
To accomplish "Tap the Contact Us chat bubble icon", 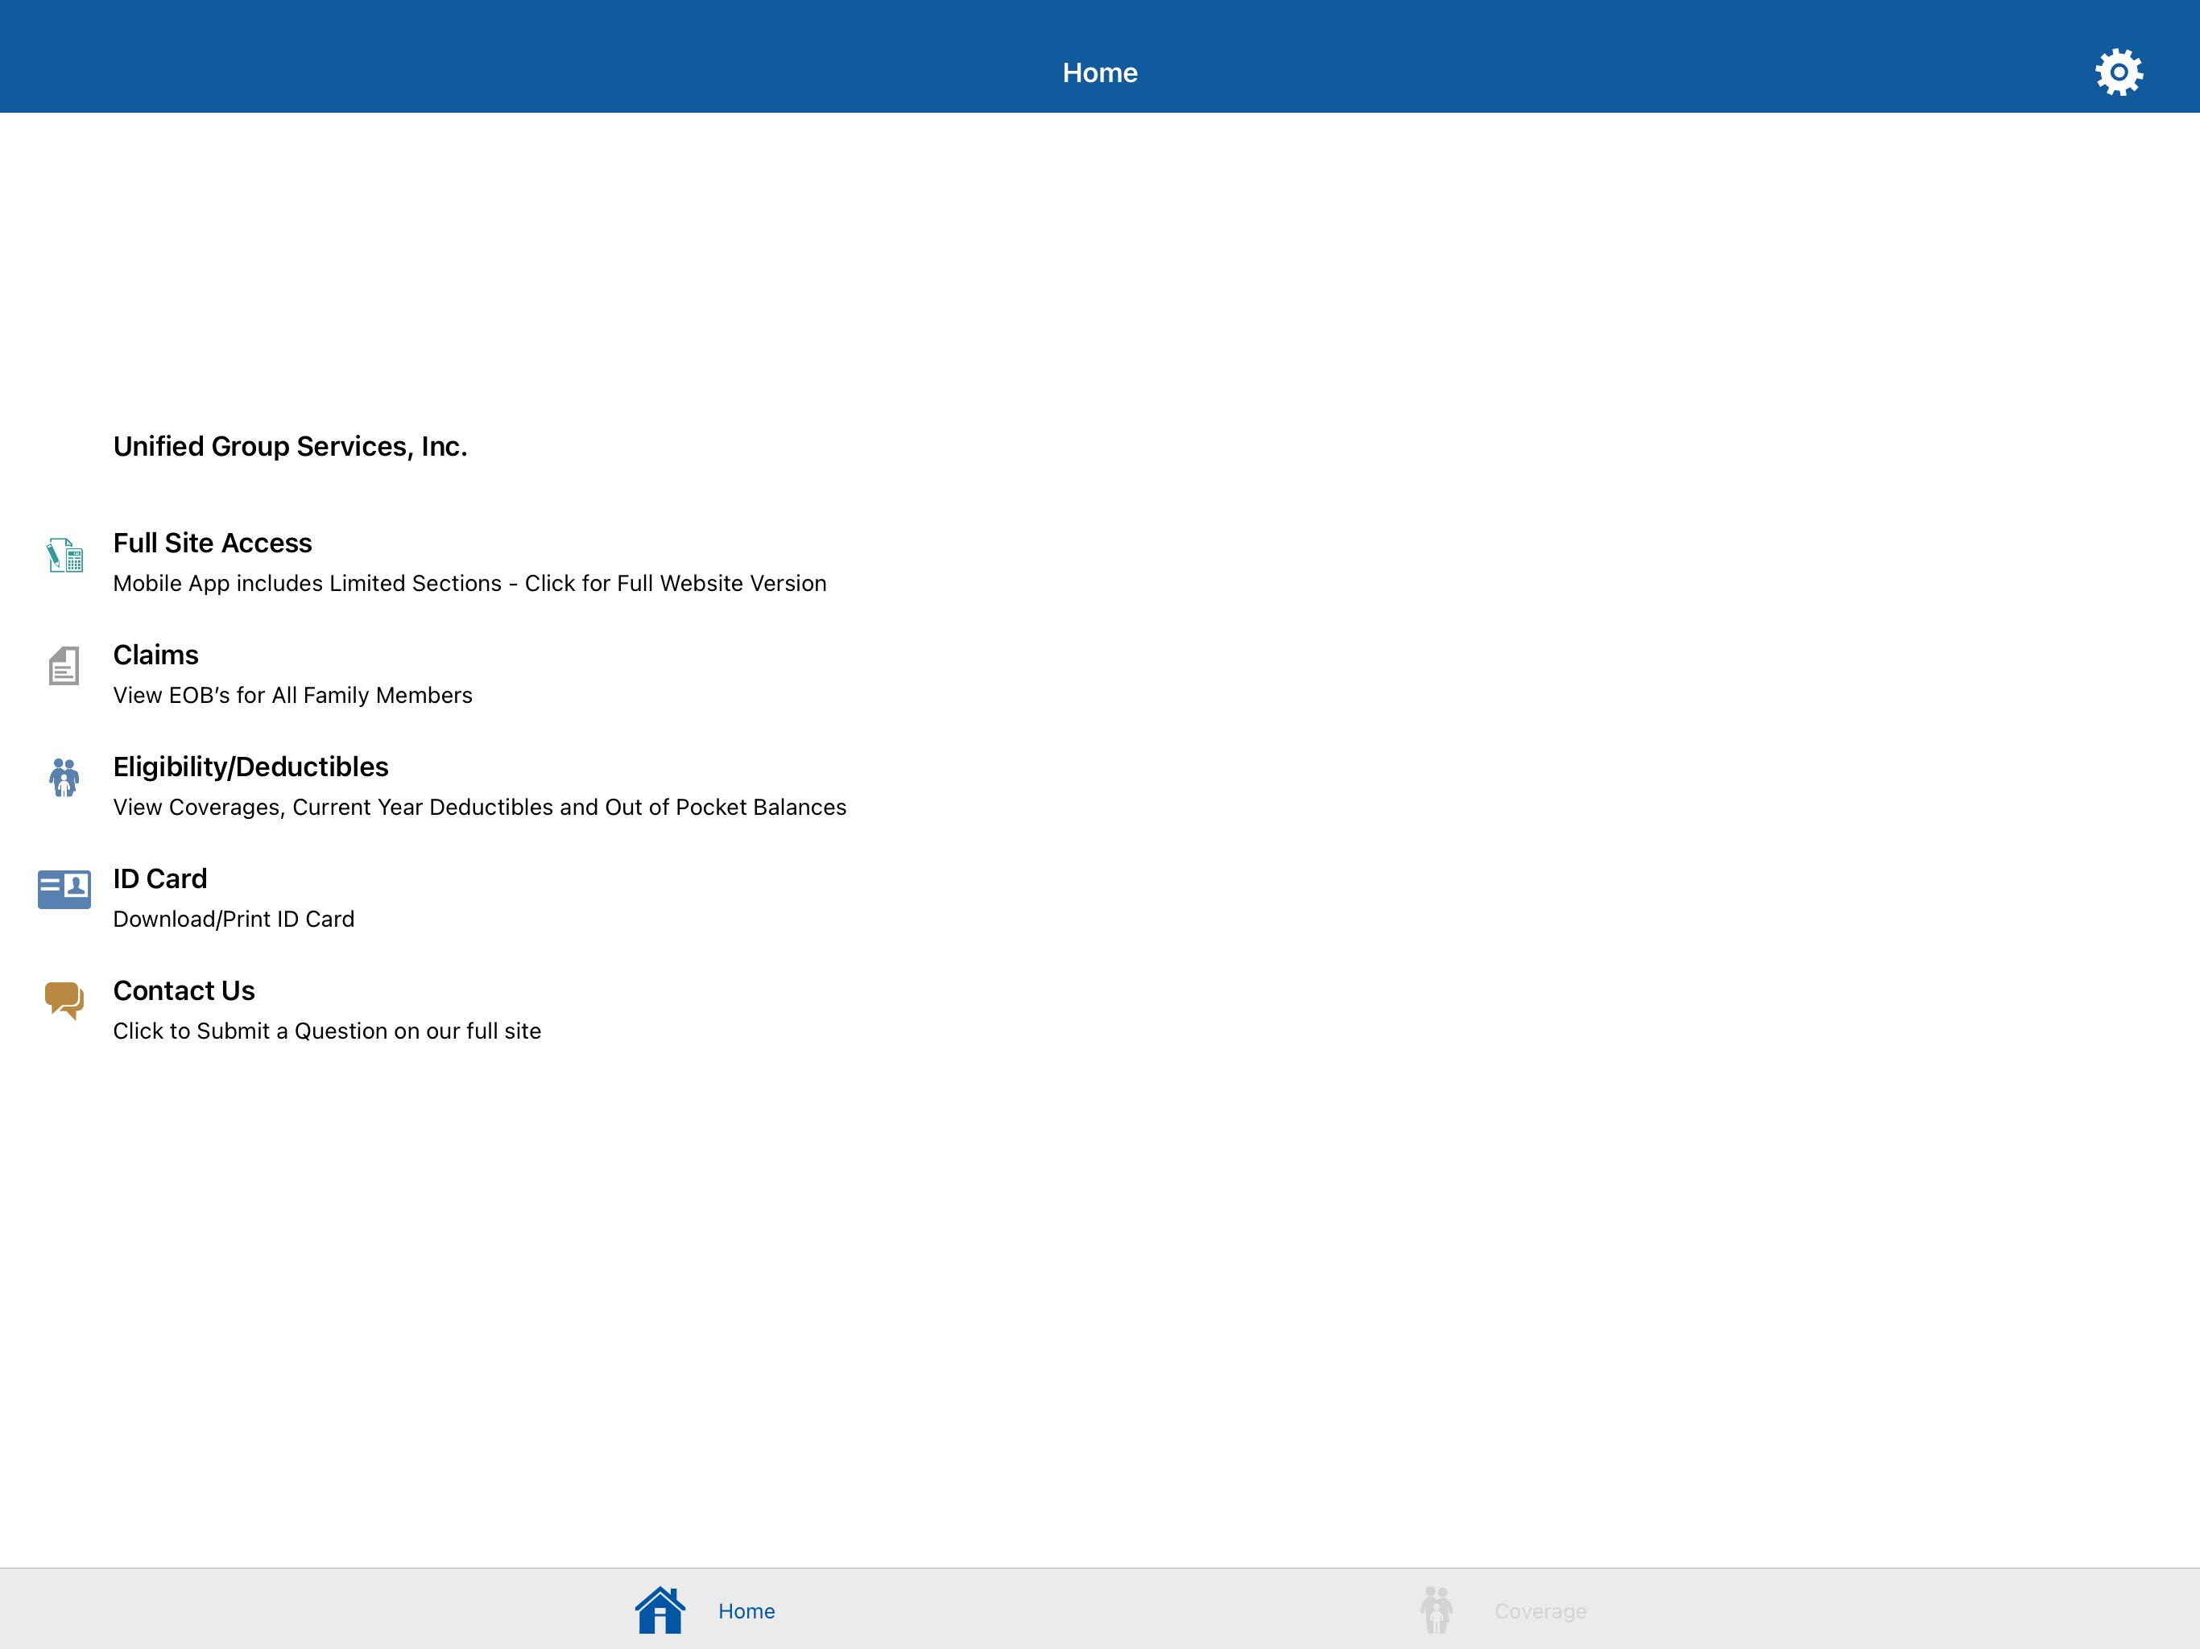I will click(64, 1001).
